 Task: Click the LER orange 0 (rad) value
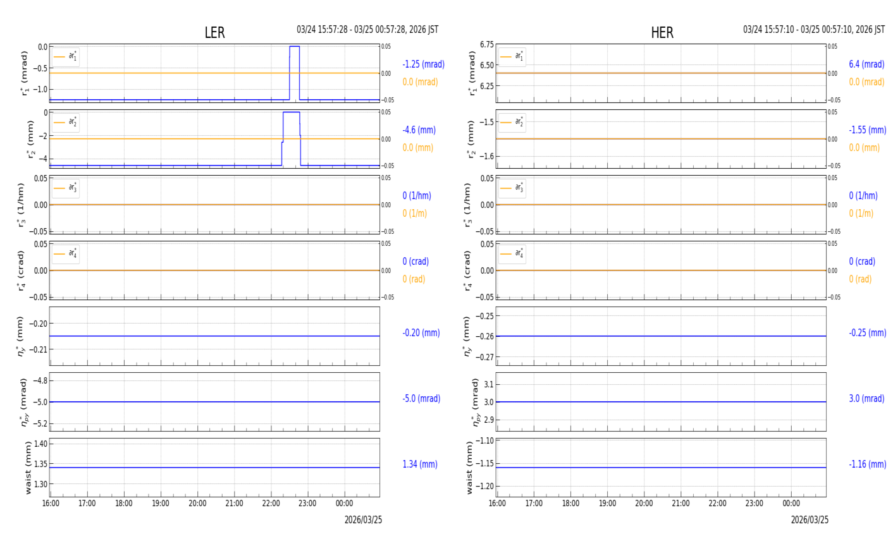pos(414,279)
